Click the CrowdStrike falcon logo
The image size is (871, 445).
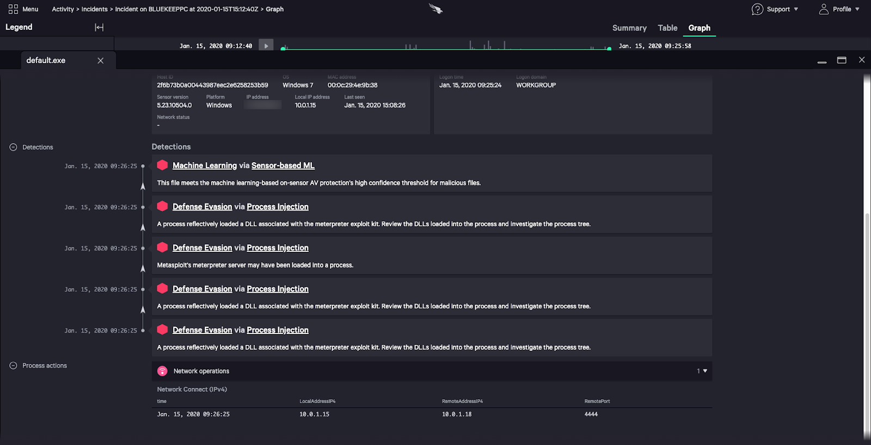[x=436, y=9]
